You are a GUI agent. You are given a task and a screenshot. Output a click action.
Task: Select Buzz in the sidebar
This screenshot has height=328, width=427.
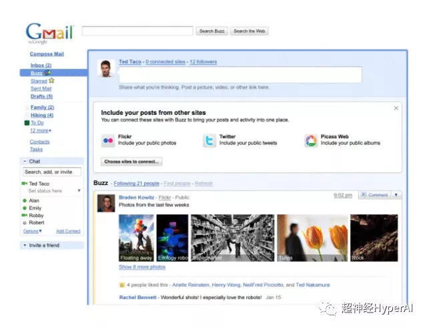click(53, 73)
